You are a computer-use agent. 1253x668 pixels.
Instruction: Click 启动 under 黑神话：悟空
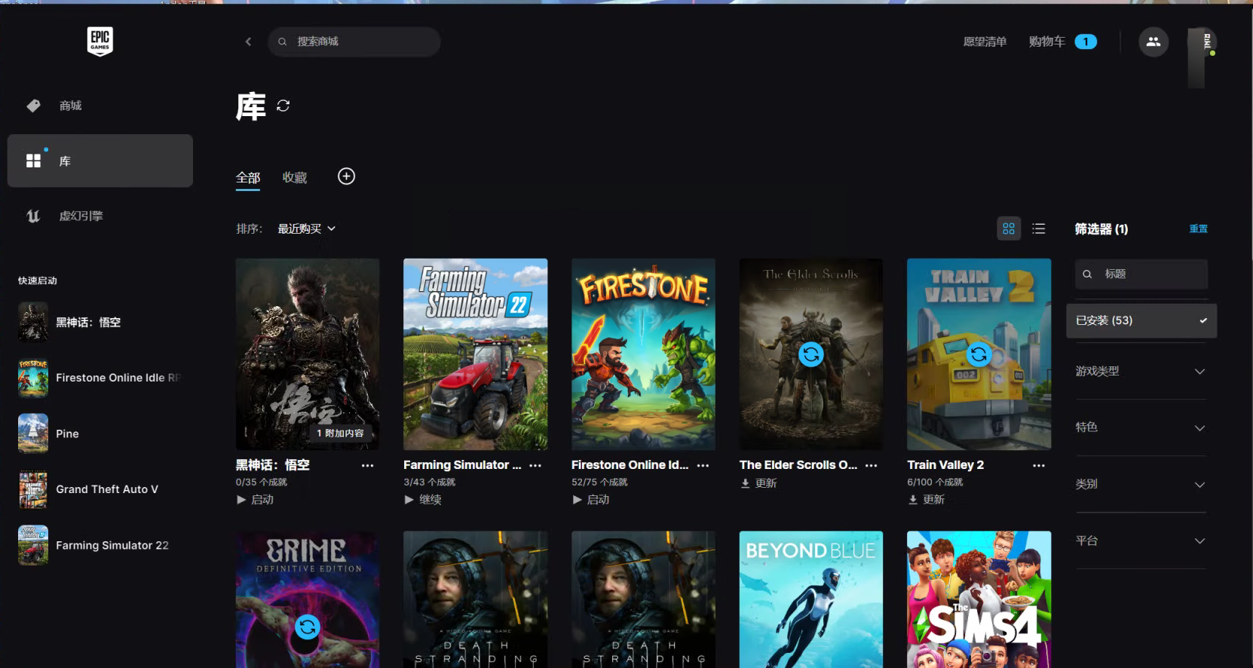click(x=255, y=499)
